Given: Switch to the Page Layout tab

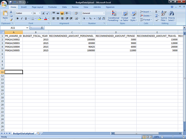Looking at the screenshot, I should coord(37,7).
